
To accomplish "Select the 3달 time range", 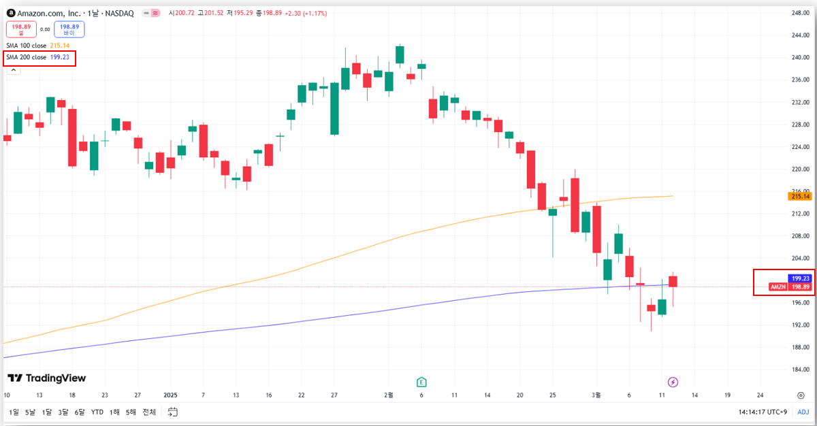I will (x=63, y=412).
